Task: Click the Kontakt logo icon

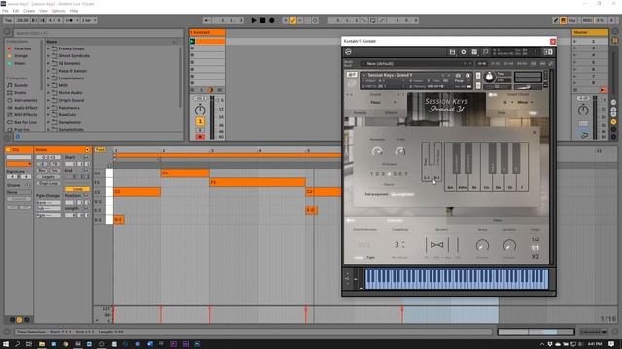Action: pos(348,52)
